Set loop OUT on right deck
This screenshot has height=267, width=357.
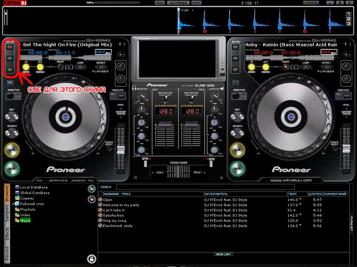coord(266,67)
